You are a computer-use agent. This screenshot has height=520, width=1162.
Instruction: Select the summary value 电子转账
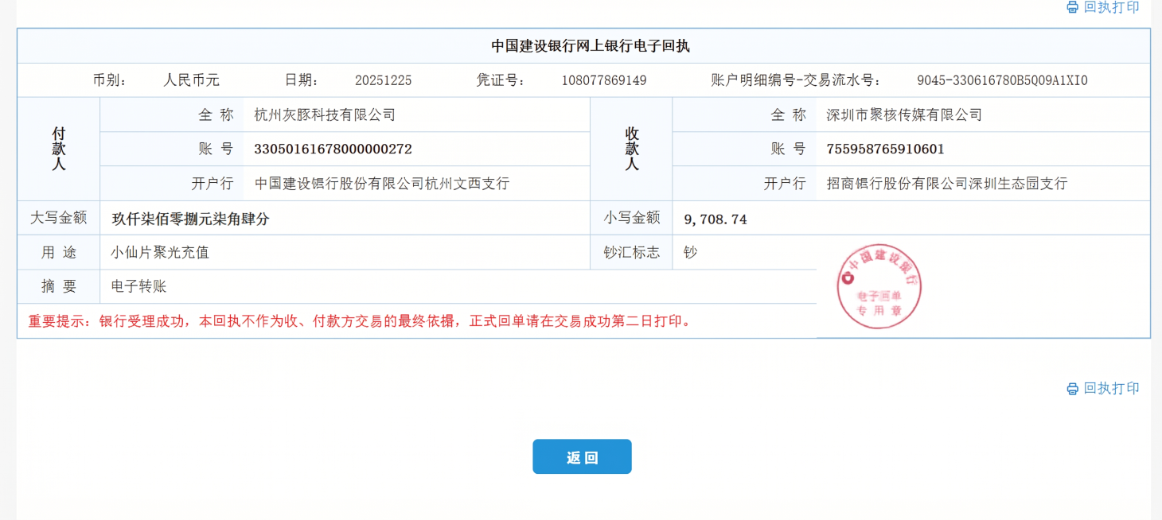pyautogui.click(x=138, y=286)
